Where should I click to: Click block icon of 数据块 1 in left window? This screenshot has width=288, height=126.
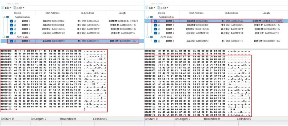click(x=15, y=25)
